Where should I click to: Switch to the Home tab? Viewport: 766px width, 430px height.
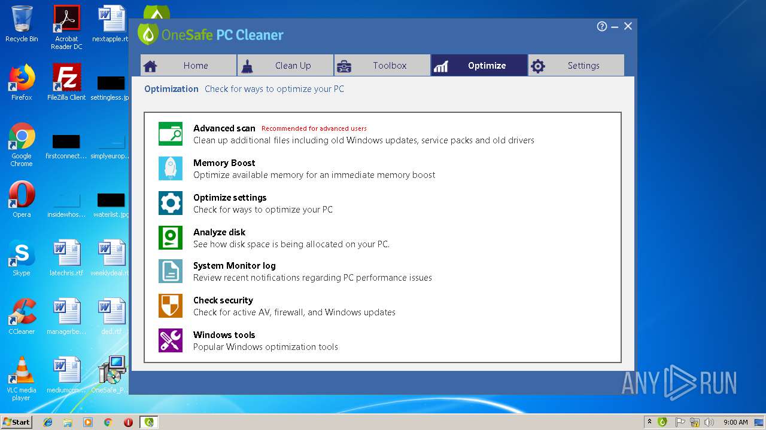click(189, 66)
